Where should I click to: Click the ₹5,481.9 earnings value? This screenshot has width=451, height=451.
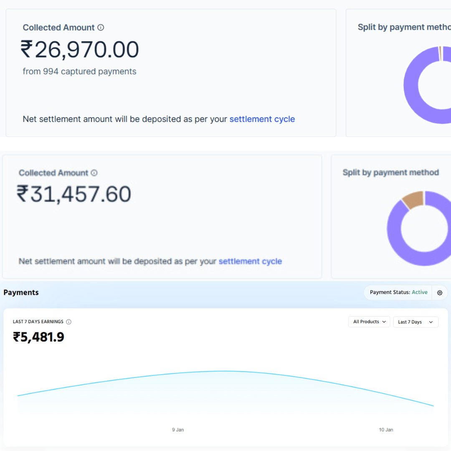[38, 337]
